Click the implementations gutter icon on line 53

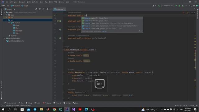point(60,38)
